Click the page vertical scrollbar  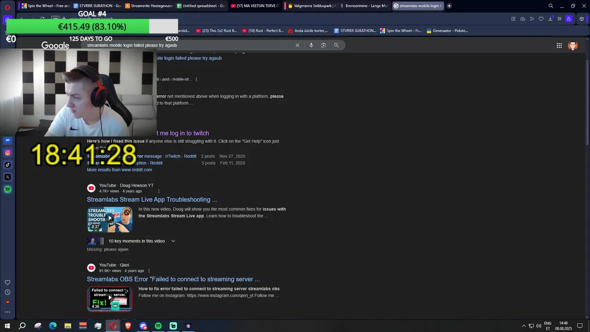click(x=587, y=101)
